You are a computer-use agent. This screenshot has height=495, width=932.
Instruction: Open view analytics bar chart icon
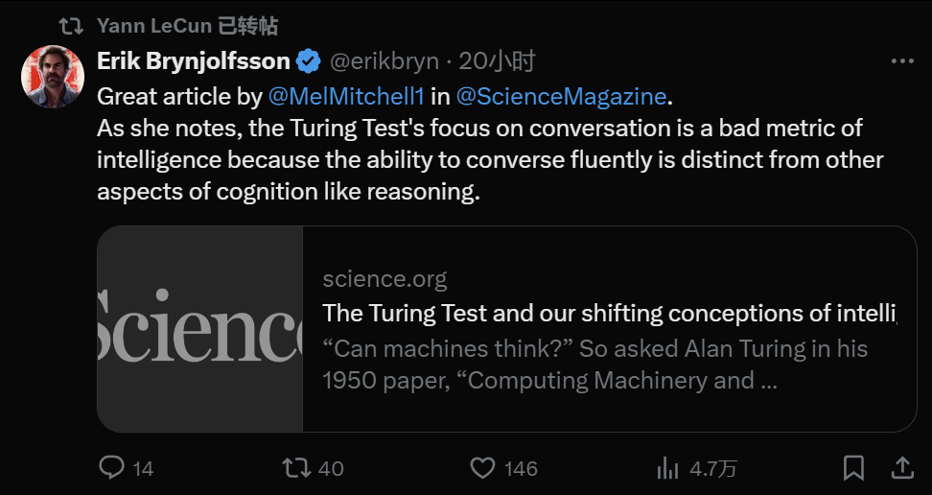(667, 468)
